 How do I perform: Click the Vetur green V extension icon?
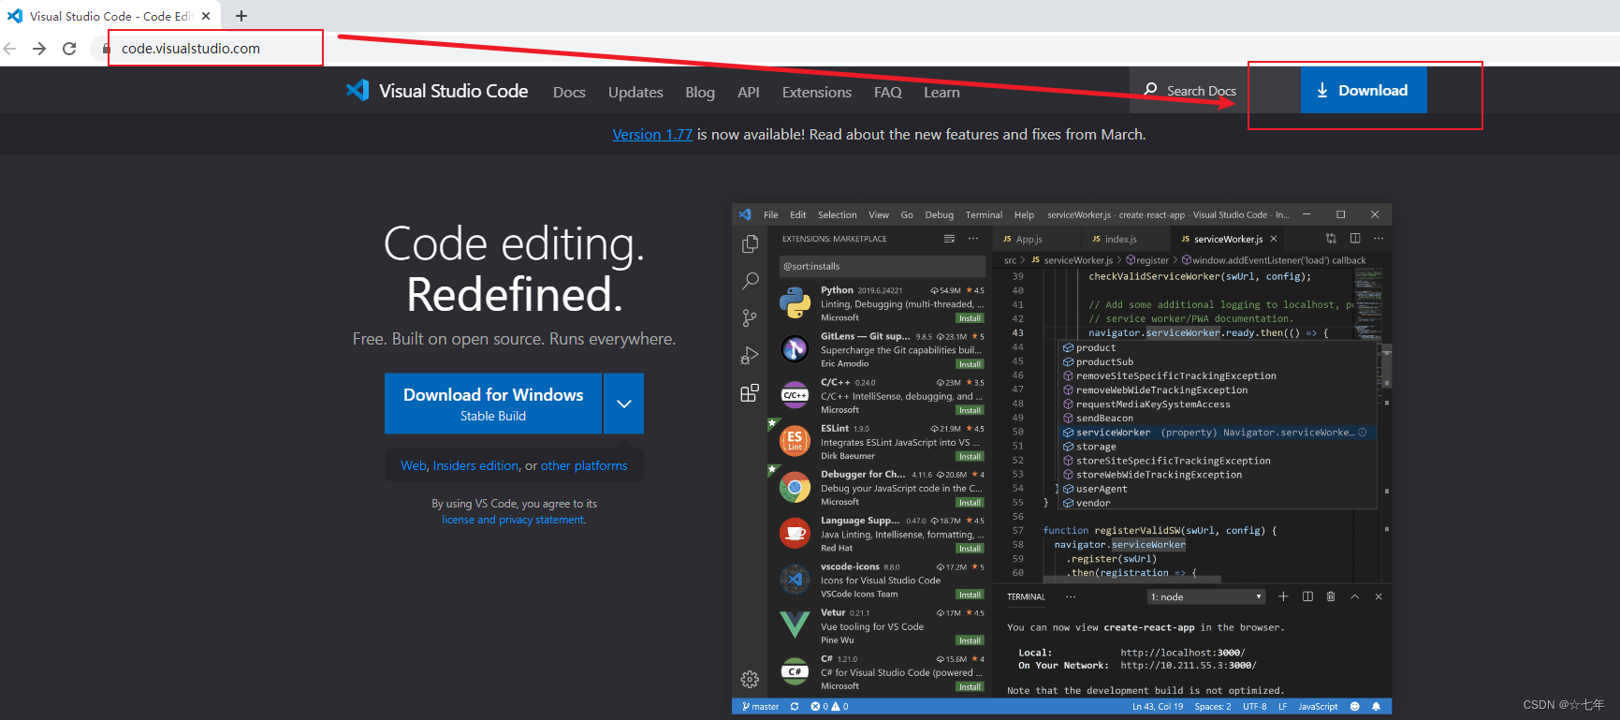coord(795,624)
